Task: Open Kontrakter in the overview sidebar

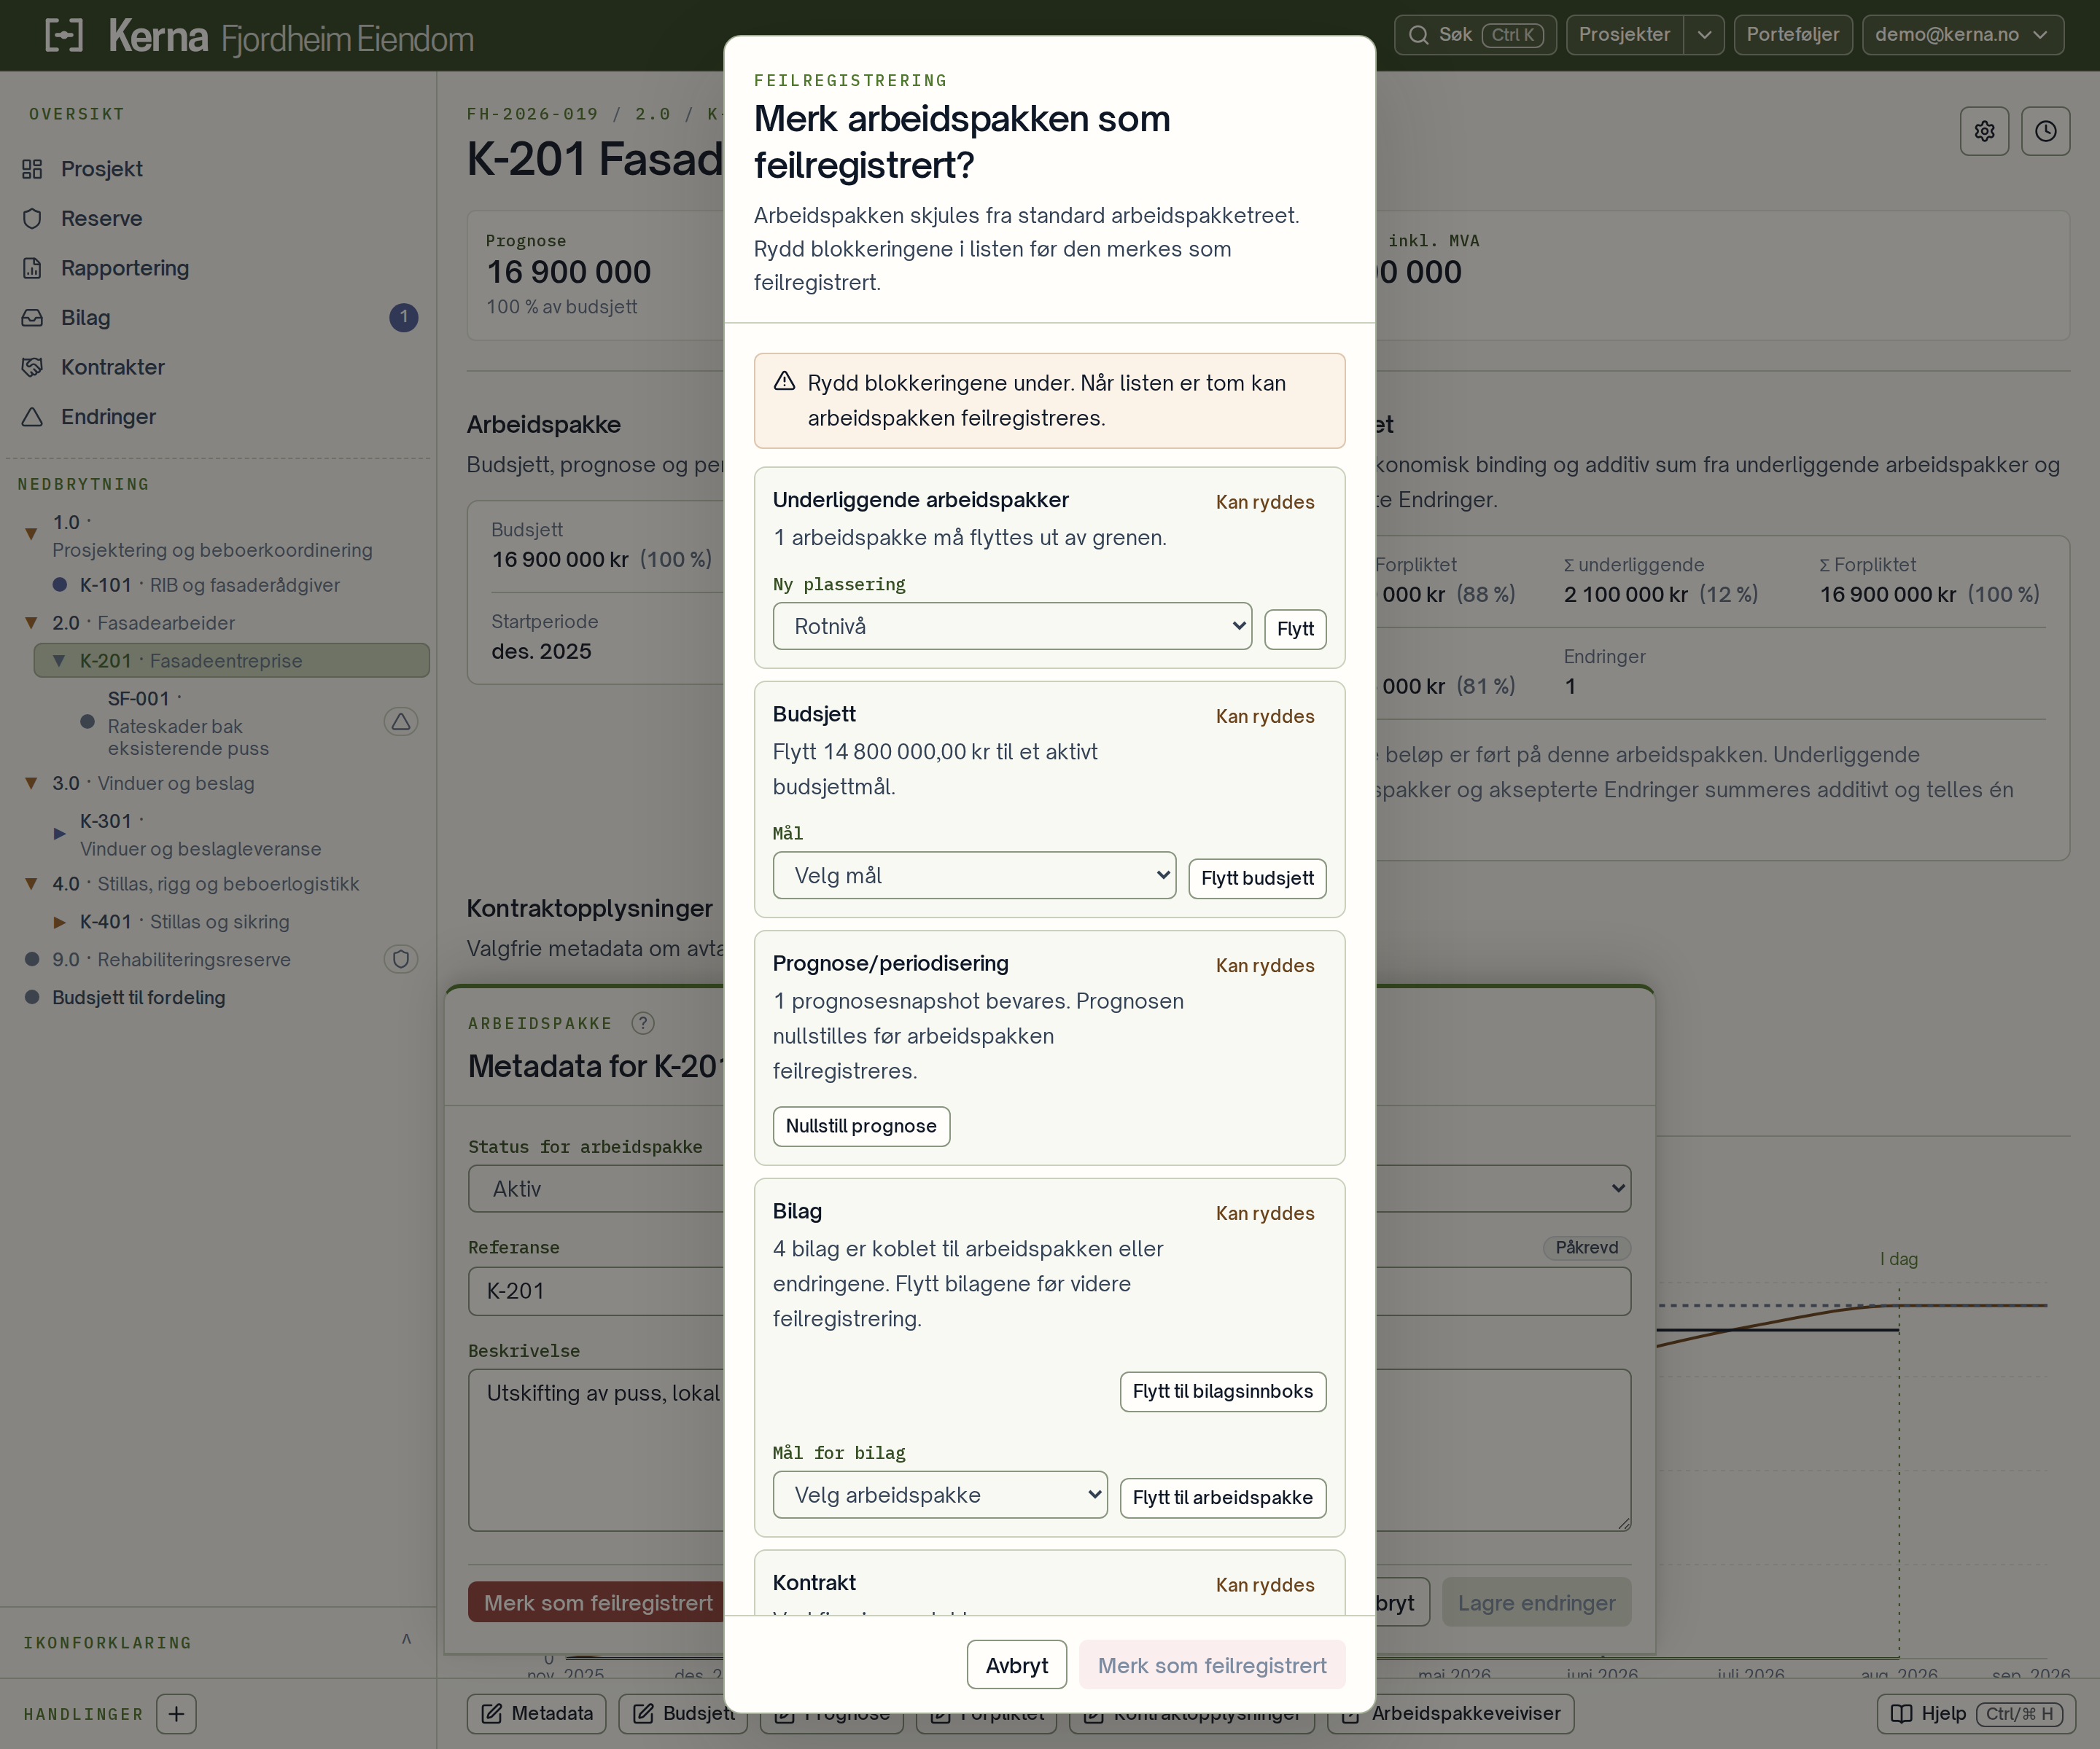Action: pyautogui.click(x=217, y=367)
